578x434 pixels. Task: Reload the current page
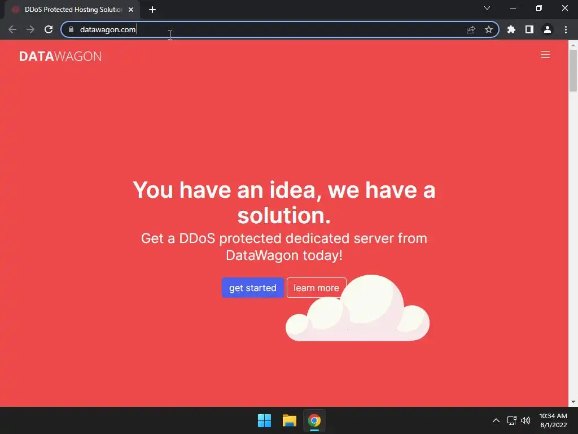click(x=49, y=29)
